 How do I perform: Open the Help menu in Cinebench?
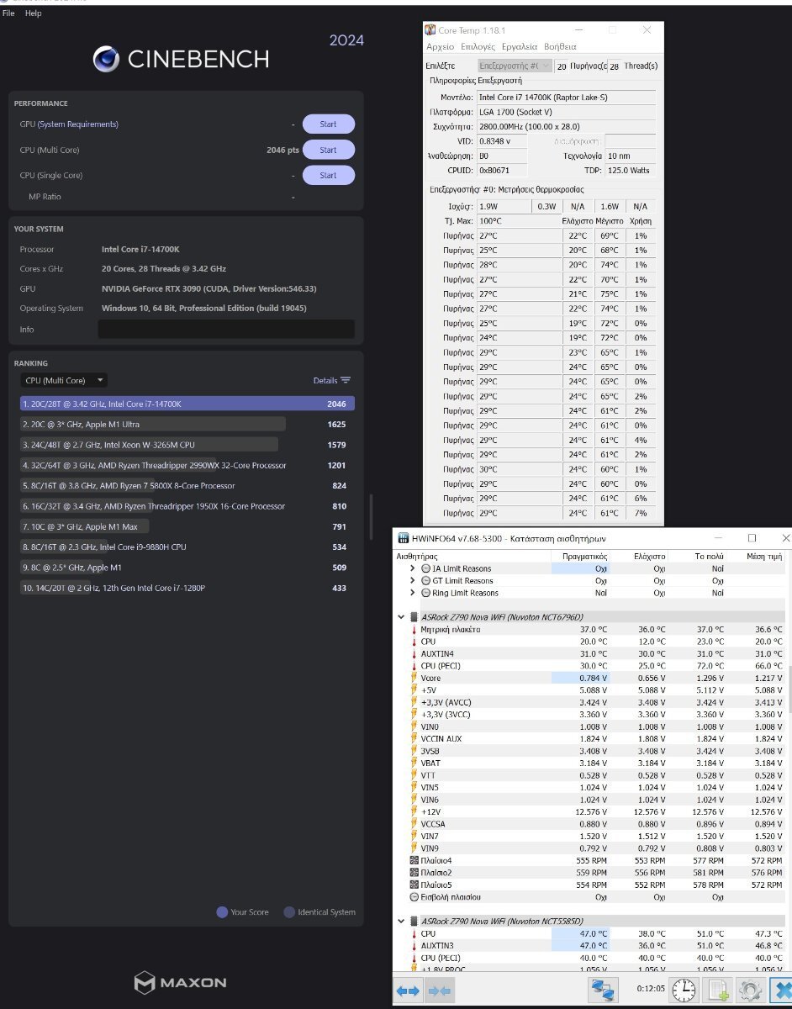point(34,13)
